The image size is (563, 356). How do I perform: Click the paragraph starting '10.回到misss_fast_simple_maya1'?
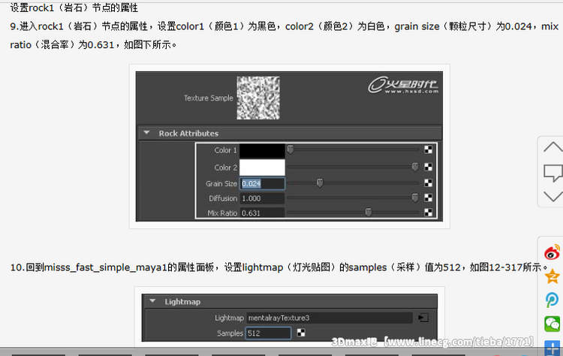pos(278,267)
